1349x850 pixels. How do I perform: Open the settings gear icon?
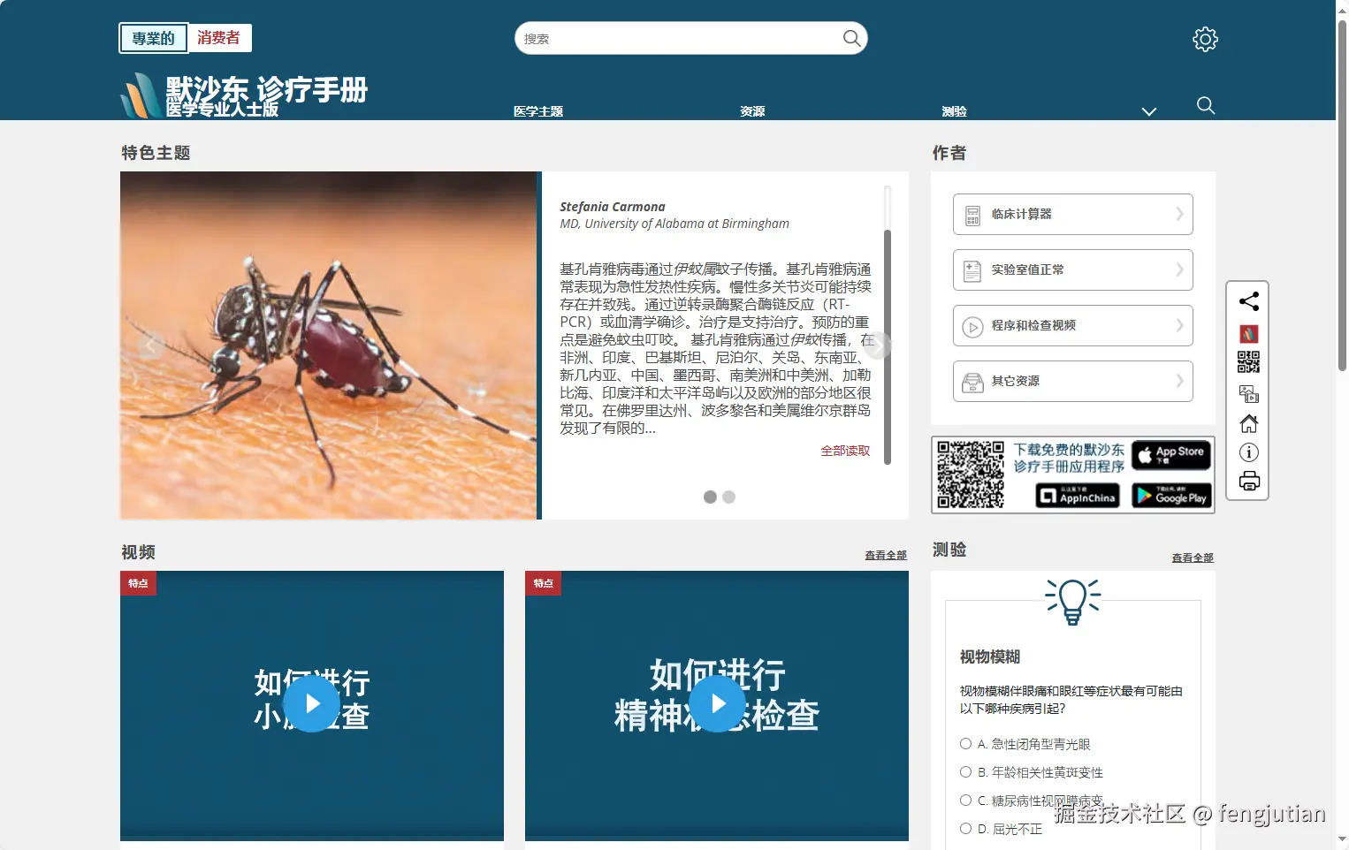pos(1204,39)
